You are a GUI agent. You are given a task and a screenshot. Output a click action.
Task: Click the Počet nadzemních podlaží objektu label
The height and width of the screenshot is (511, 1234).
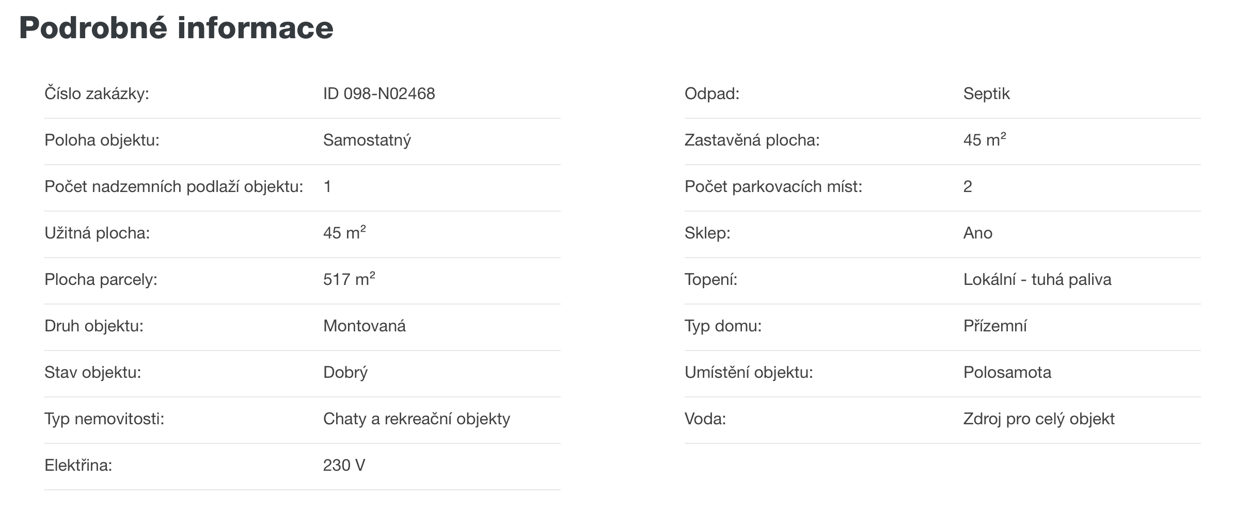[173, 187]
